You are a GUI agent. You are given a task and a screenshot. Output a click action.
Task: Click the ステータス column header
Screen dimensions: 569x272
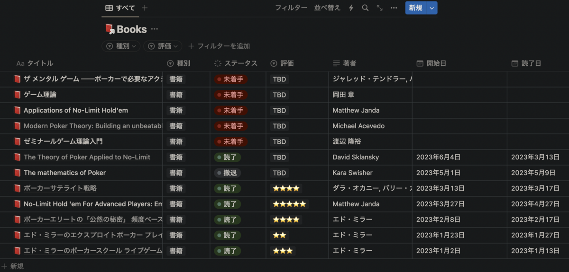pos(236,63)
